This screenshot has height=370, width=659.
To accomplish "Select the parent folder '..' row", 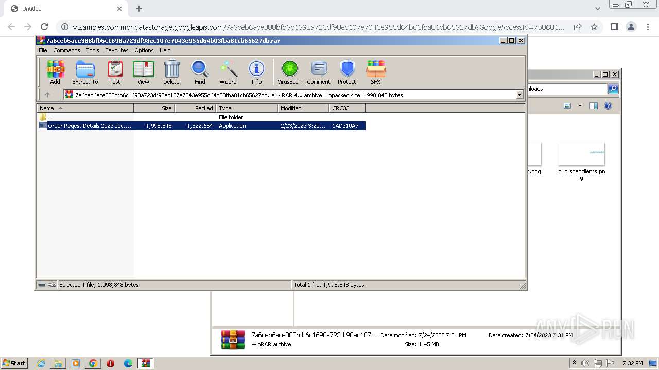I will coord(202,117).
